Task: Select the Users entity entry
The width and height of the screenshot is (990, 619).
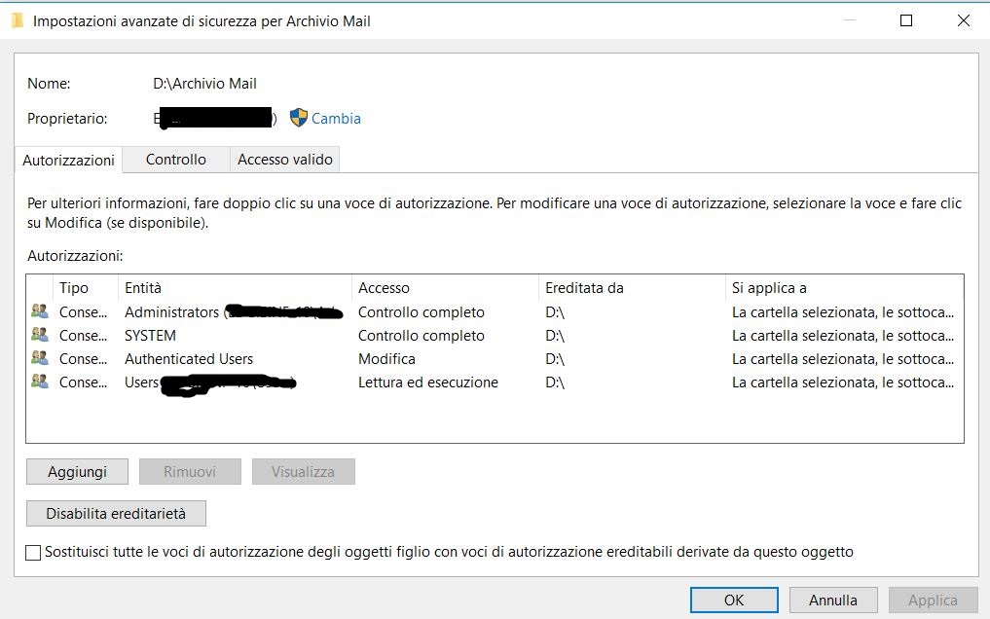Action: (210, 382)
